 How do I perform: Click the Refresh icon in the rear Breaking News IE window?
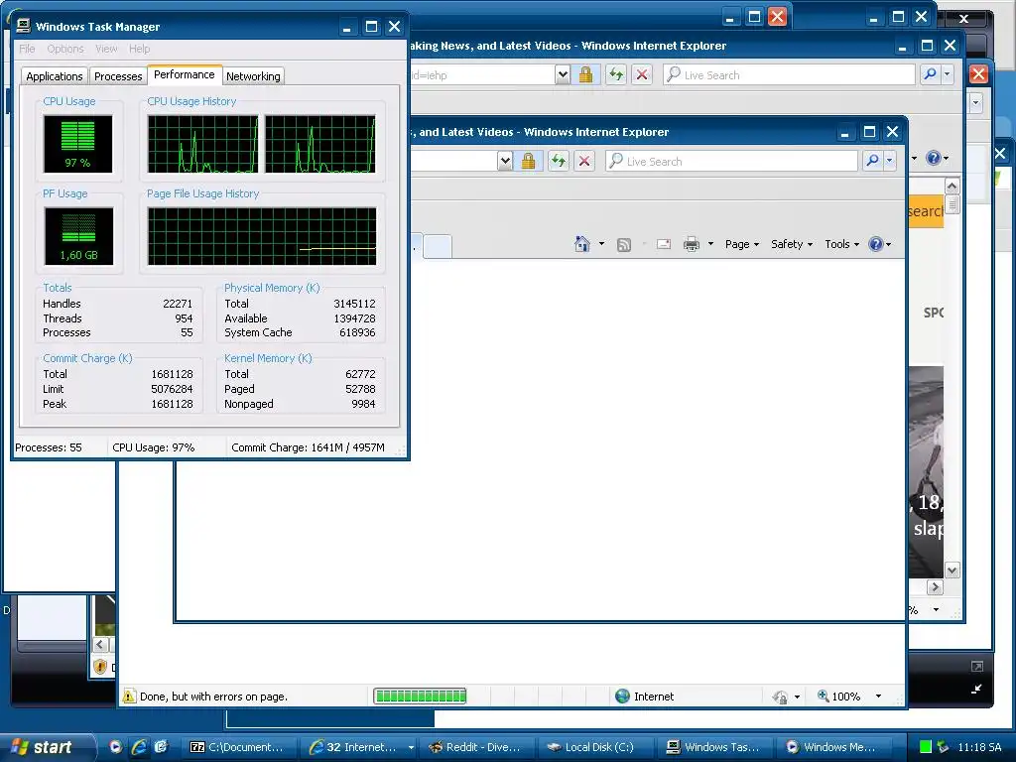(615, 74)
